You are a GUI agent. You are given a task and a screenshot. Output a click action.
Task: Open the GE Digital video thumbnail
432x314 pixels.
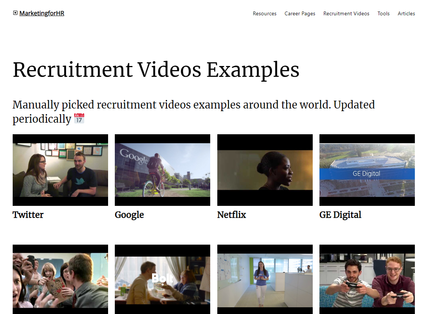pos(367,170)
